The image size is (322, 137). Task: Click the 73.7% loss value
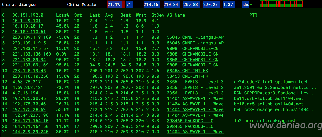63,88
